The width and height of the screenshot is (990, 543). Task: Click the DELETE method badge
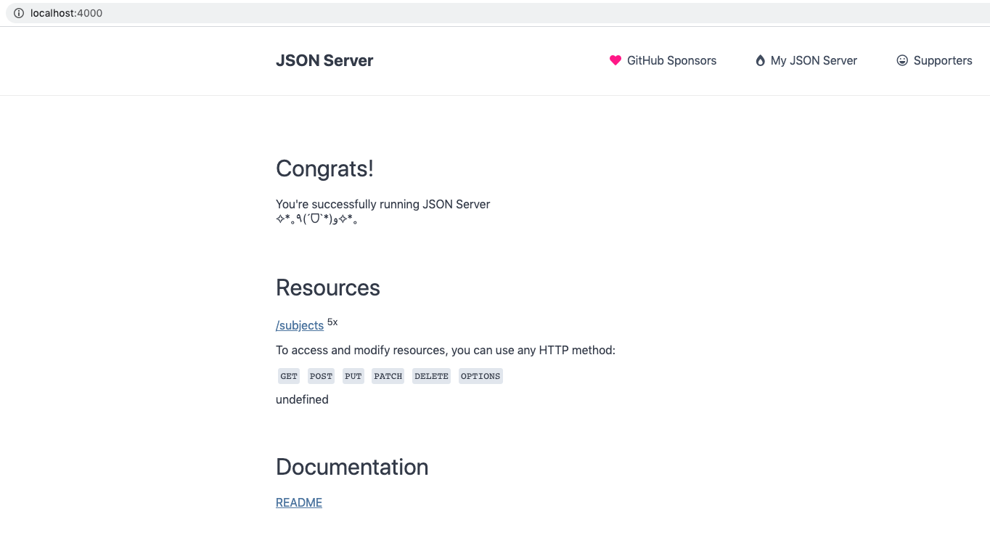click(431, 376)
